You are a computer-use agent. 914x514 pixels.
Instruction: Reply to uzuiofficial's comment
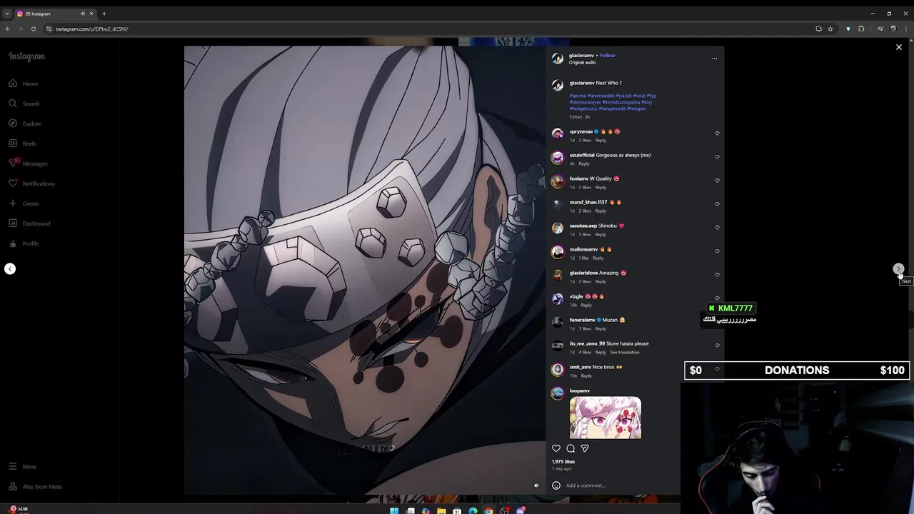[x=584, y=163]
